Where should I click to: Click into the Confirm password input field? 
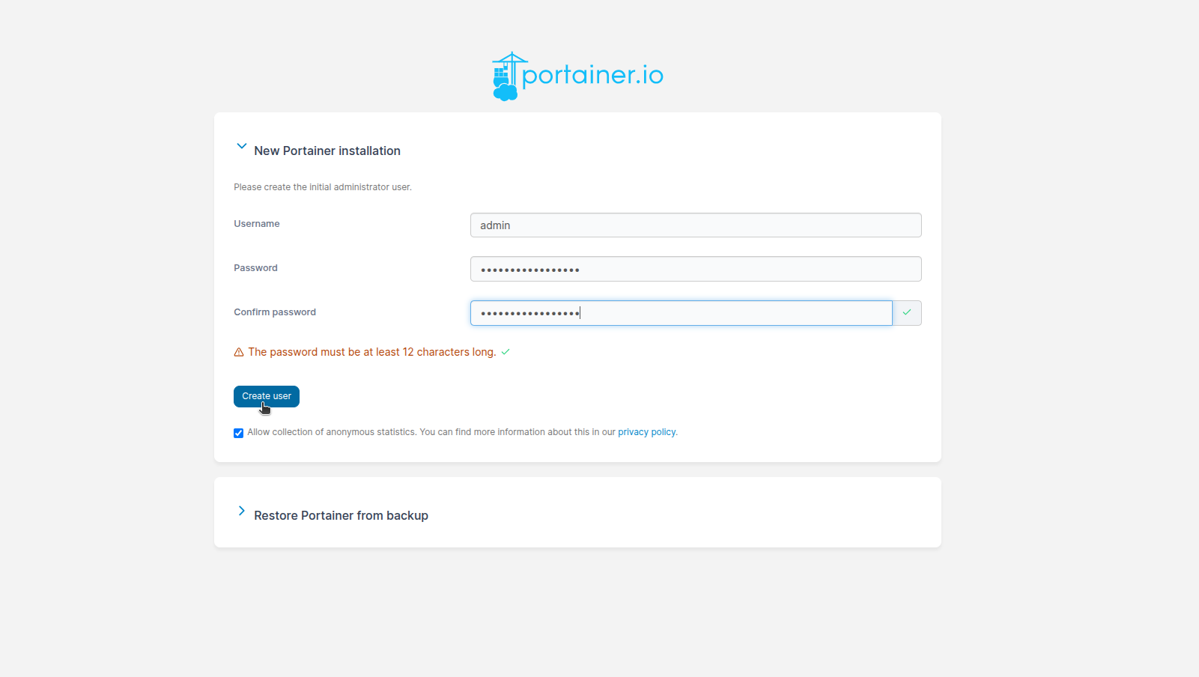click(x=682, y=313)
